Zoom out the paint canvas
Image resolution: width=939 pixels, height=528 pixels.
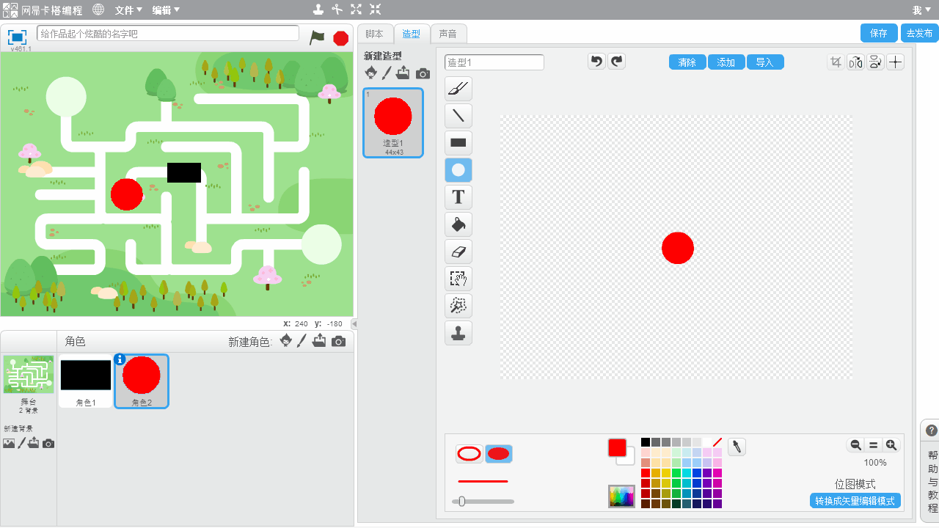point(855,445)
